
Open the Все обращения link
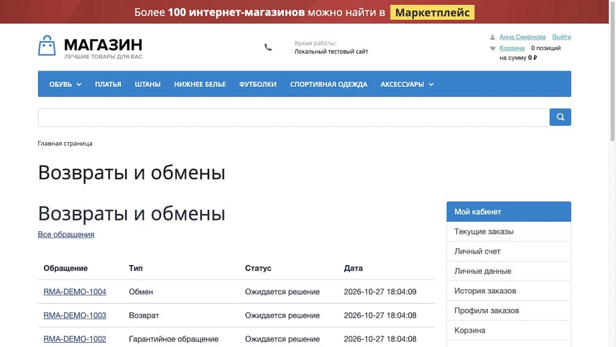[66, 234]
